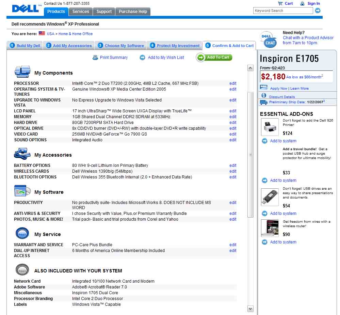Click Add to system arrow for $90 router
Viewport: 340px width, 315px height.
(264, 242)
